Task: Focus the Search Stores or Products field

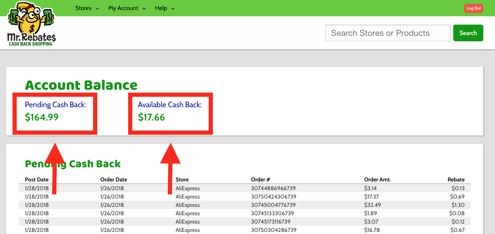Action: coord(388,33)
